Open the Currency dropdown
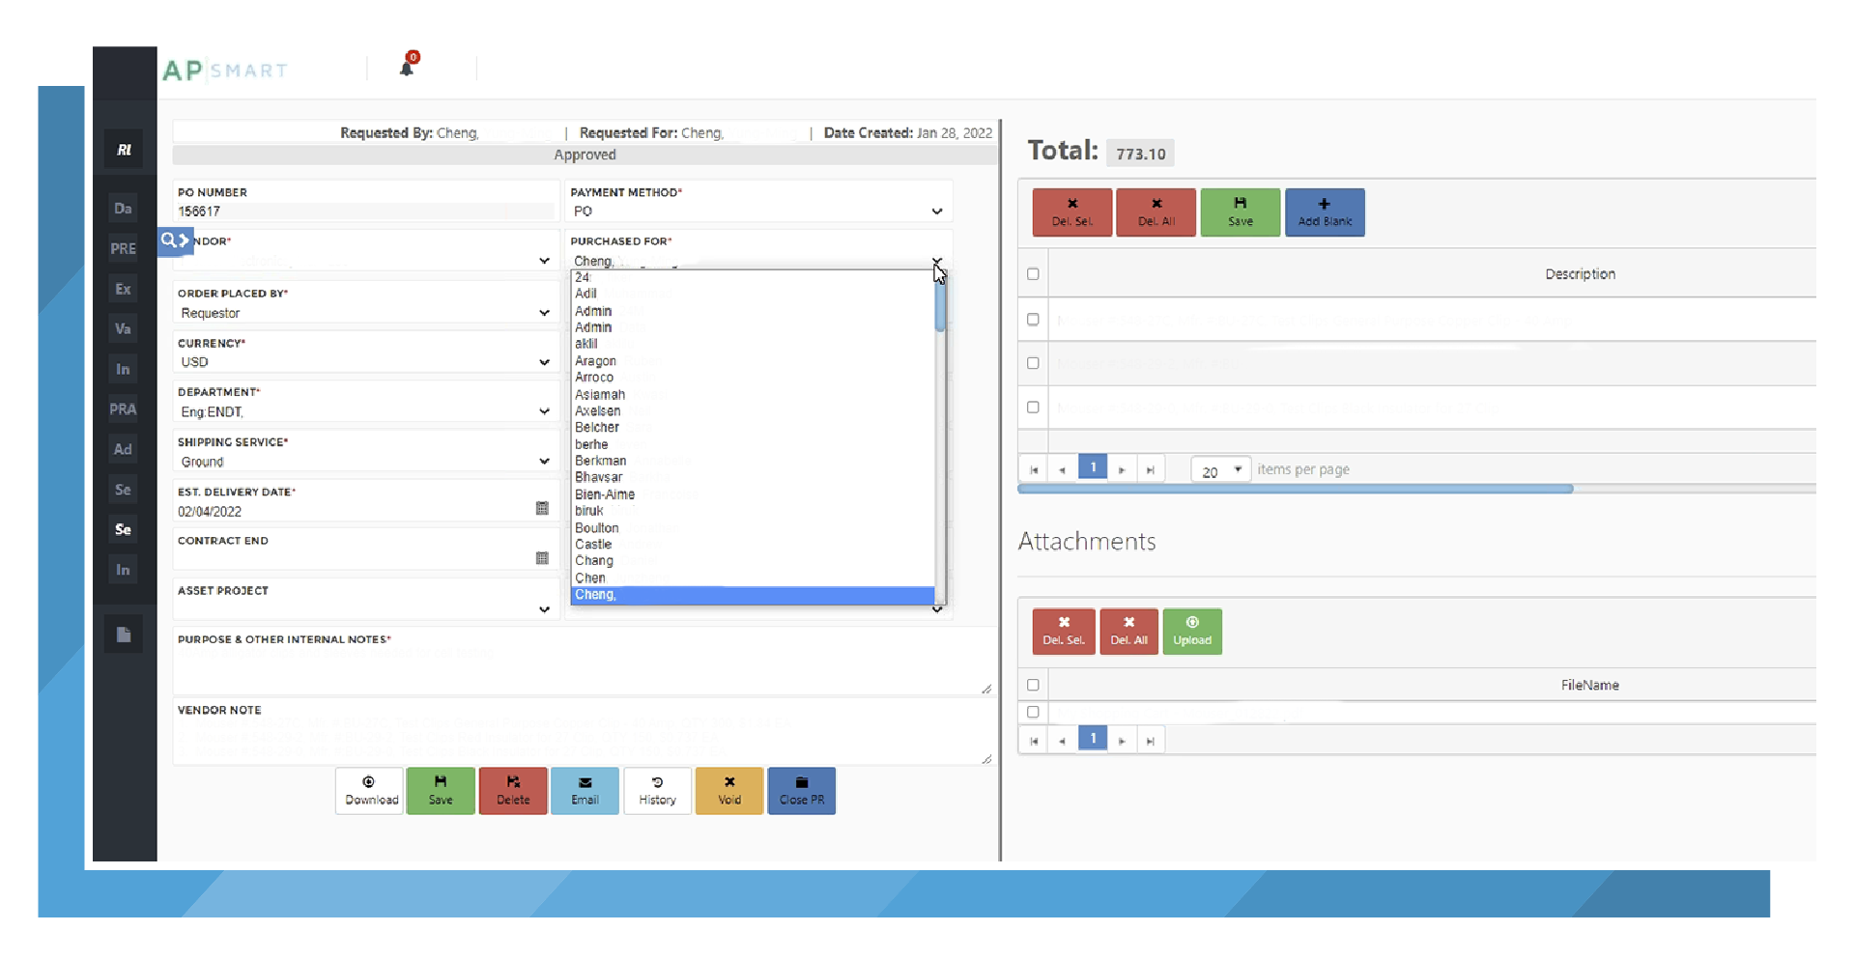This screenshot has width=1855, height=959. (544, 362)
